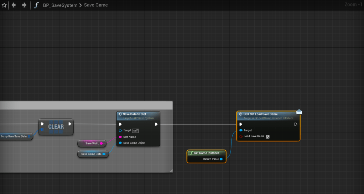Click the comment box resize handle
This screenshot has width=364, height=194.
click(x=171, y=171)
